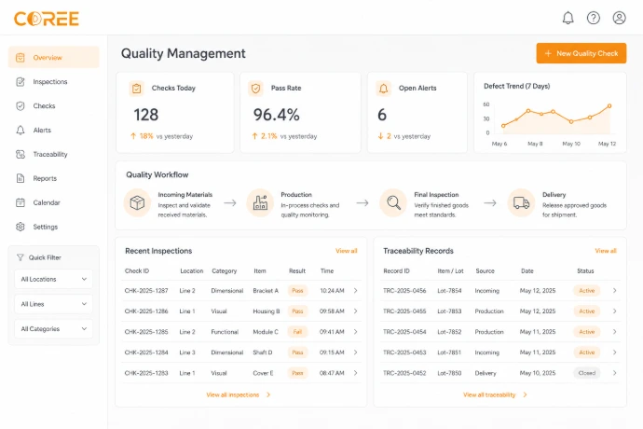
Task: Click the Settings gear icon
Action: click(x=21, y=227)
